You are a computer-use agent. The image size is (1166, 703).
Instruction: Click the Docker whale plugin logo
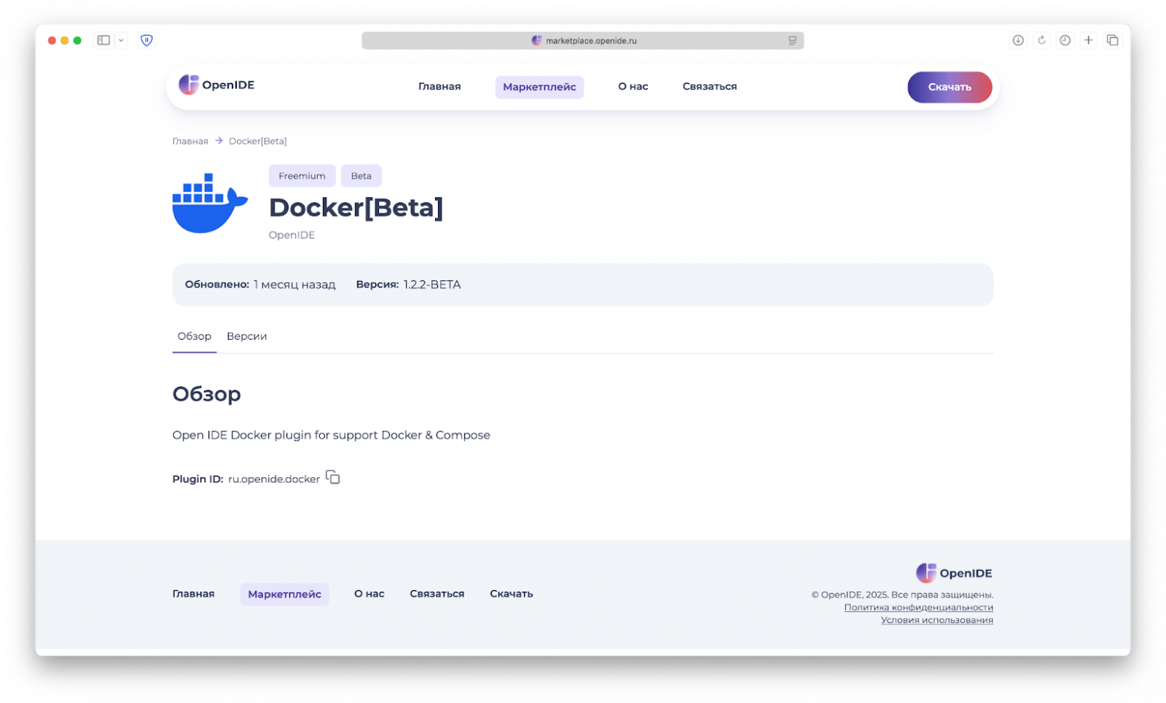coord(210,203)
